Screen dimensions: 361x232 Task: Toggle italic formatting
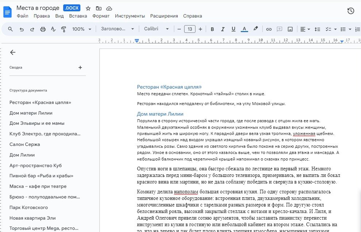tap(223, 29)
